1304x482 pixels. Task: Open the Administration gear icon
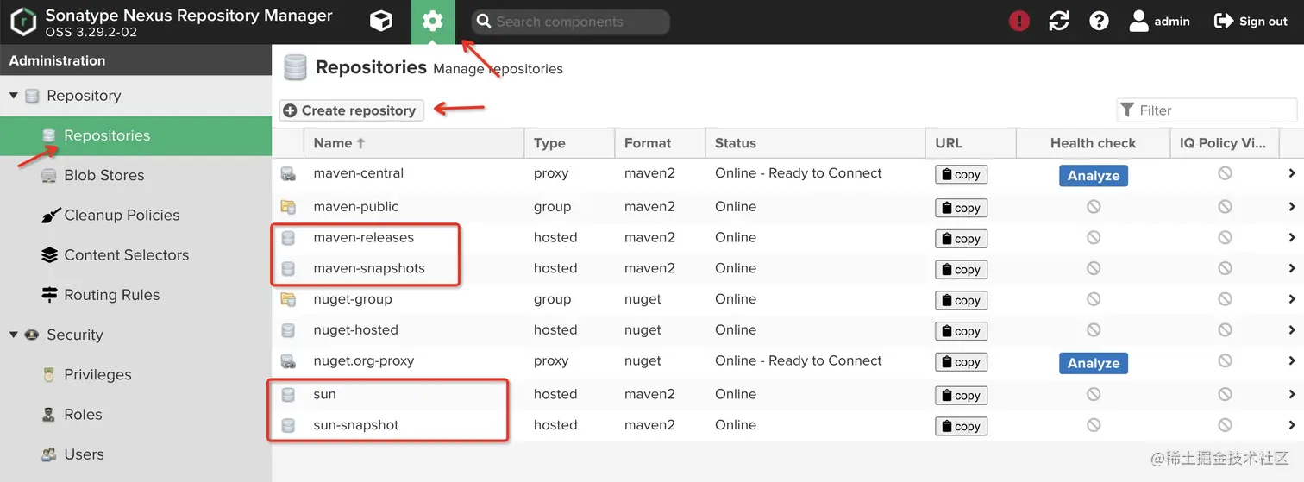(x=433, y=22)
